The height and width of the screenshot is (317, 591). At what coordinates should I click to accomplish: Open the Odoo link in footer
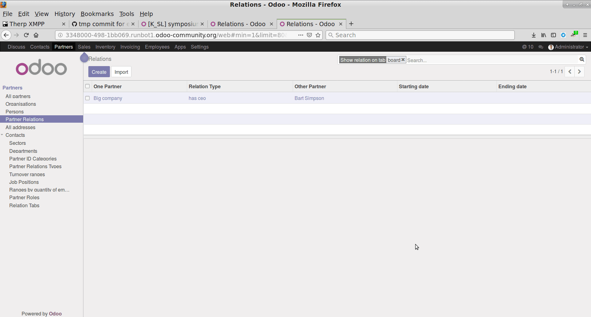(x=55, y=314)
